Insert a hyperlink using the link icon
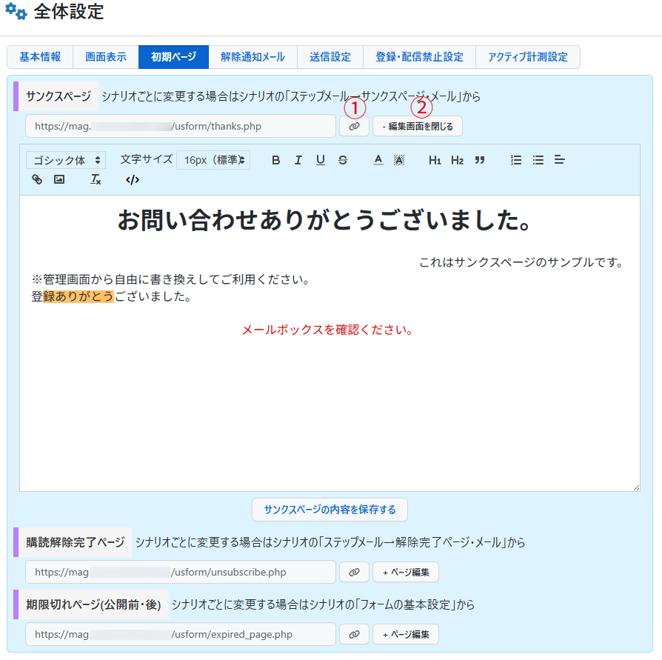The height and width of the screenshot is (660, 662). 37,179
